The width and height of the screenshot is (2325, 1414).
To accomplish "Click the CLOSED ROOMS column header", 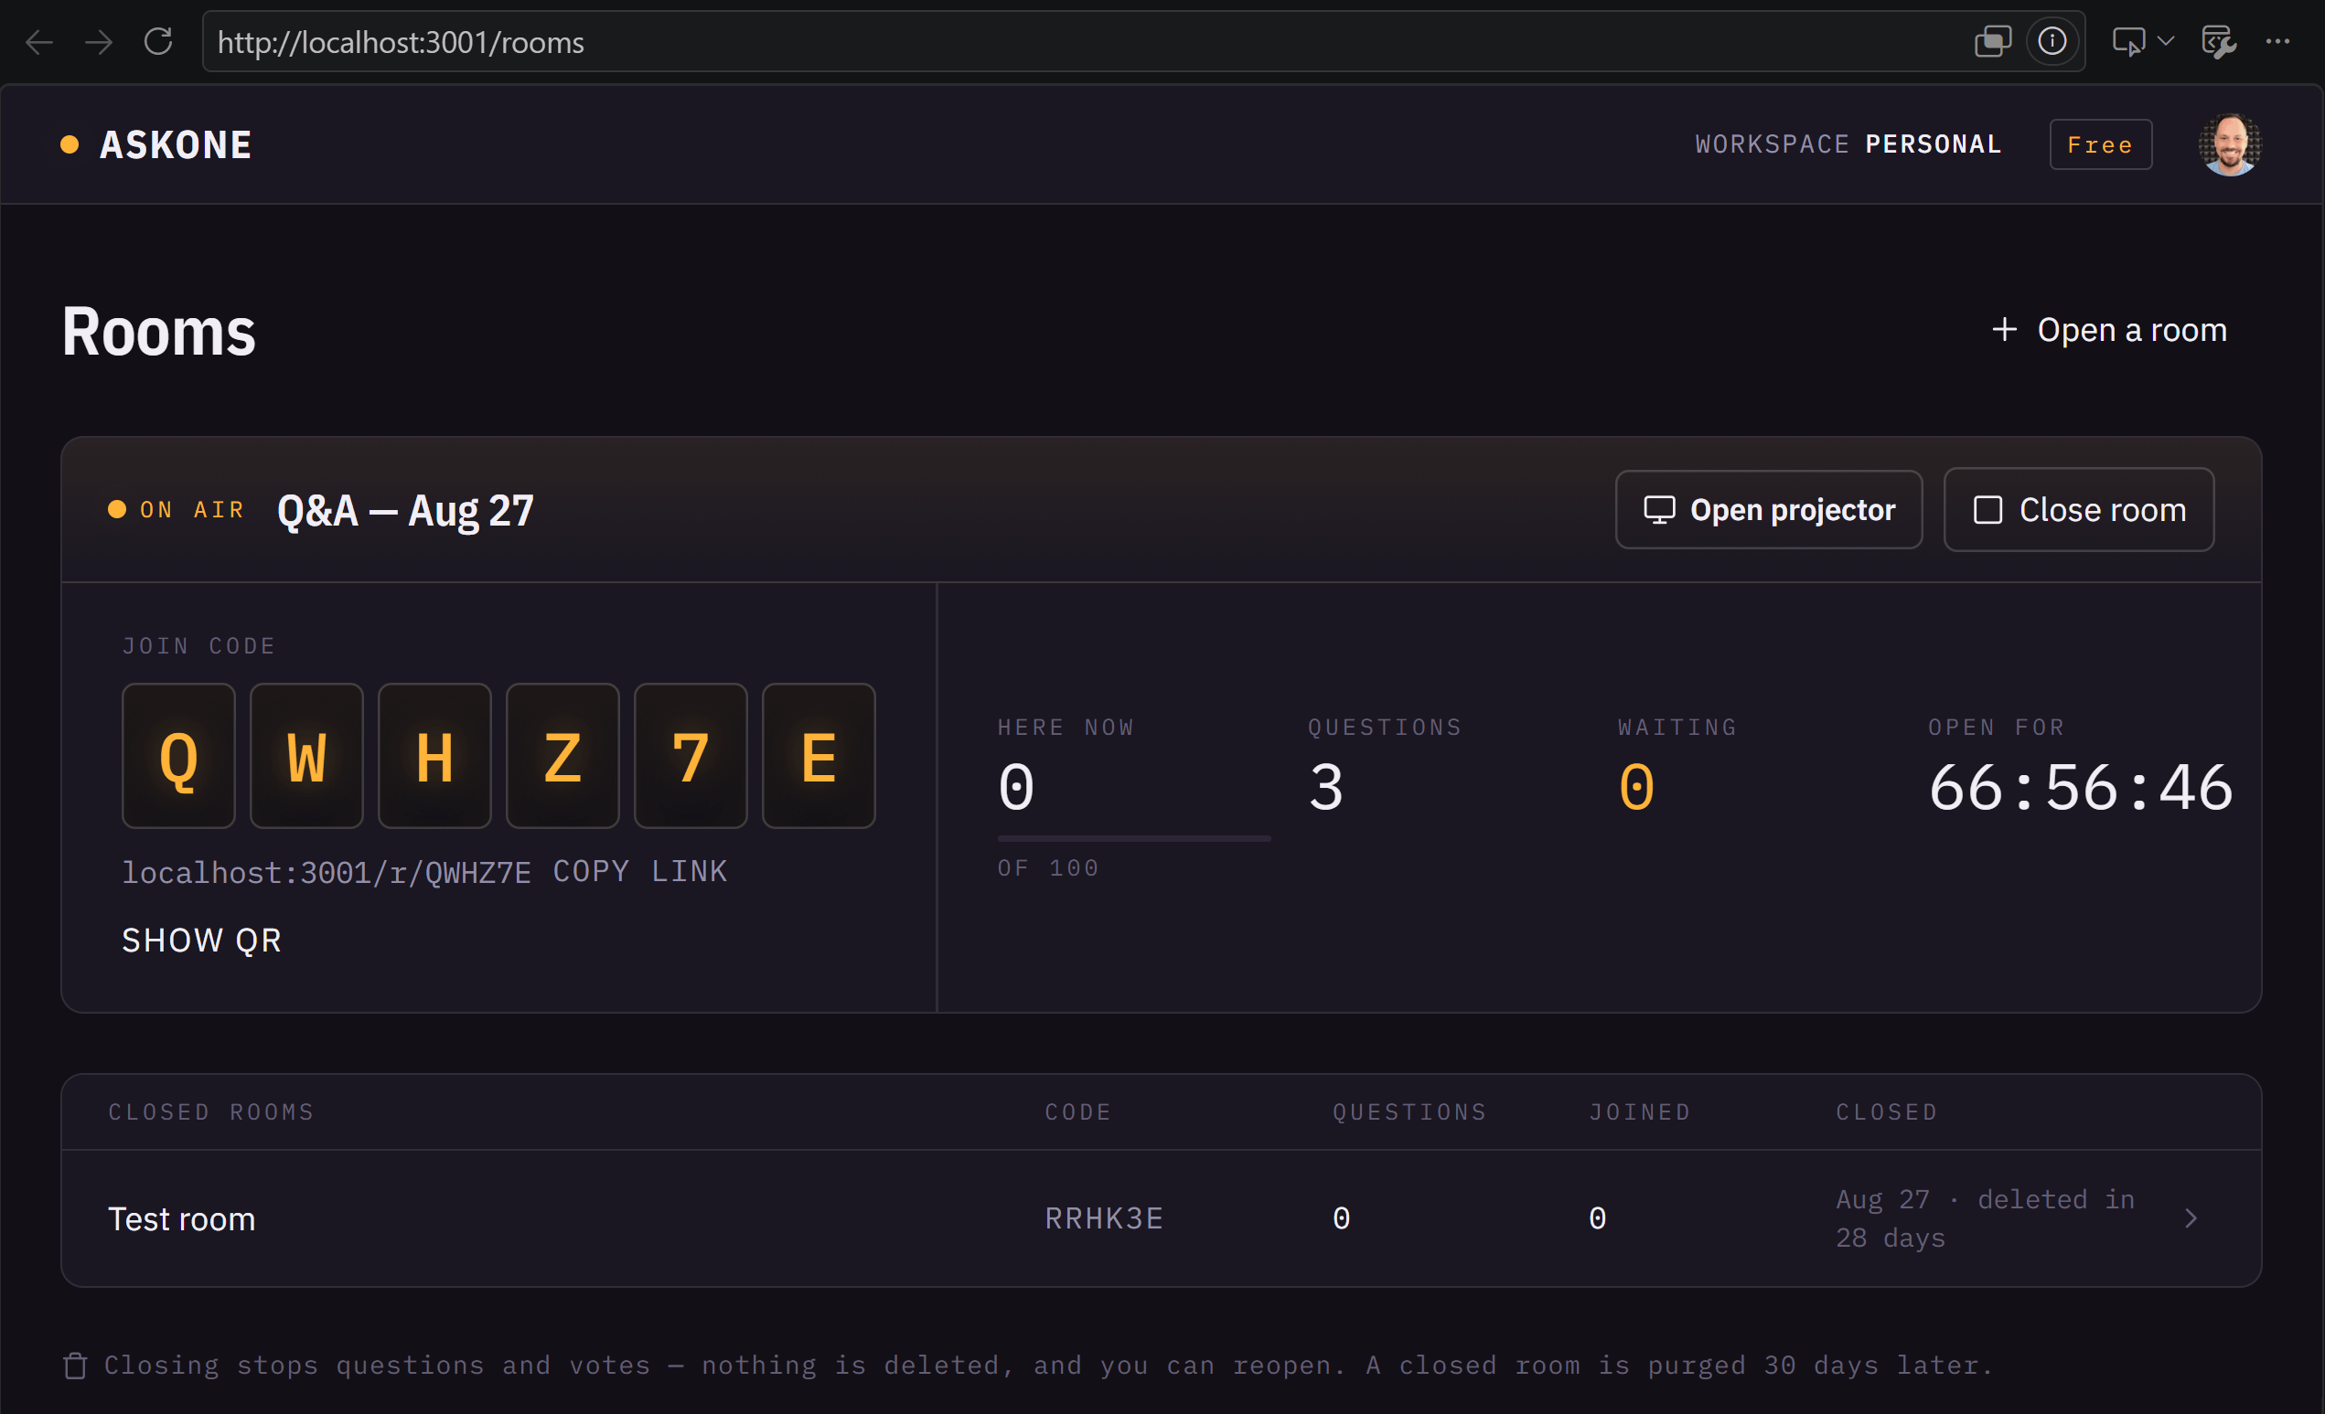I will coord(211,1111).
